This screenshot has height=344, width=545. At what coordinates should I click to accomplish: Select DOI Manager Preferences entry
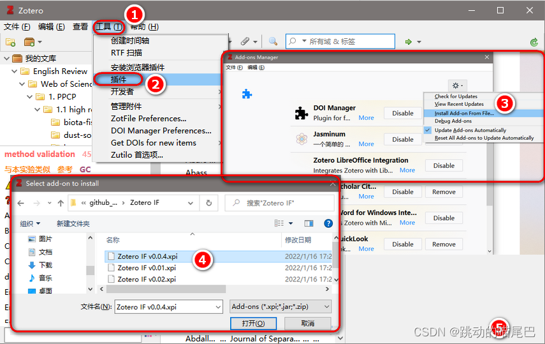pyautogui.click(x=161, y=131)
